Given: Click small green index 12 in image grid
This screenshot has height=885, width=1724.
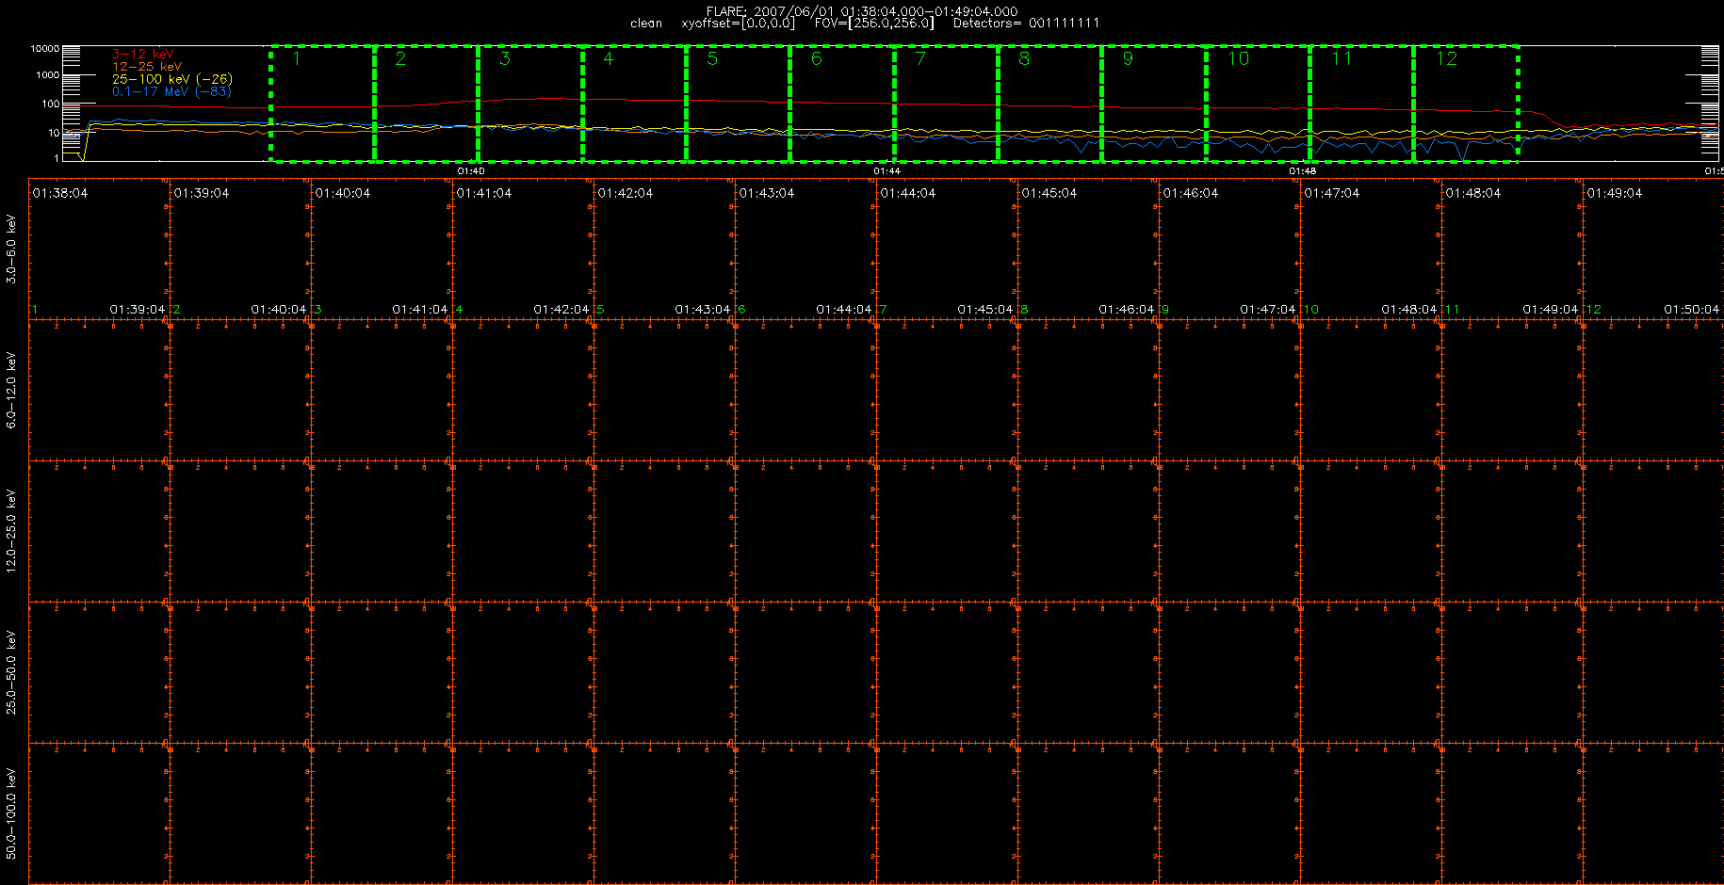Looking at the screenshot, I should (1594, 309).
